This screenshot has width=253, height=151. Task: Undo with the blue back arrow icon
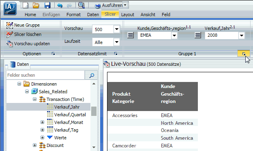coord(60,5)
